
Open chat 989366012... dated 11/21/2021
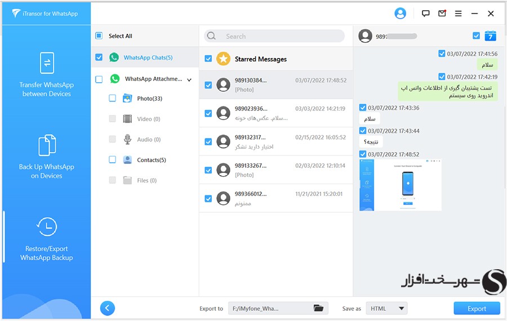click(276, 198)
